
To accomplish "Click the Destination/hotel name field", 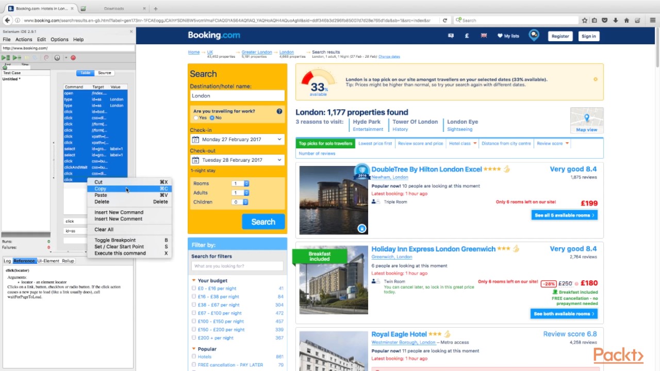I will (237, 96).
